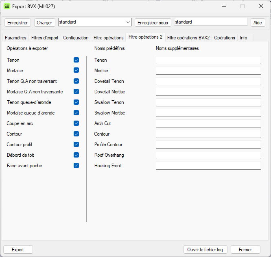Minimize the Export BVX window
Screen dimensions: 271x257
click(224, 6)
